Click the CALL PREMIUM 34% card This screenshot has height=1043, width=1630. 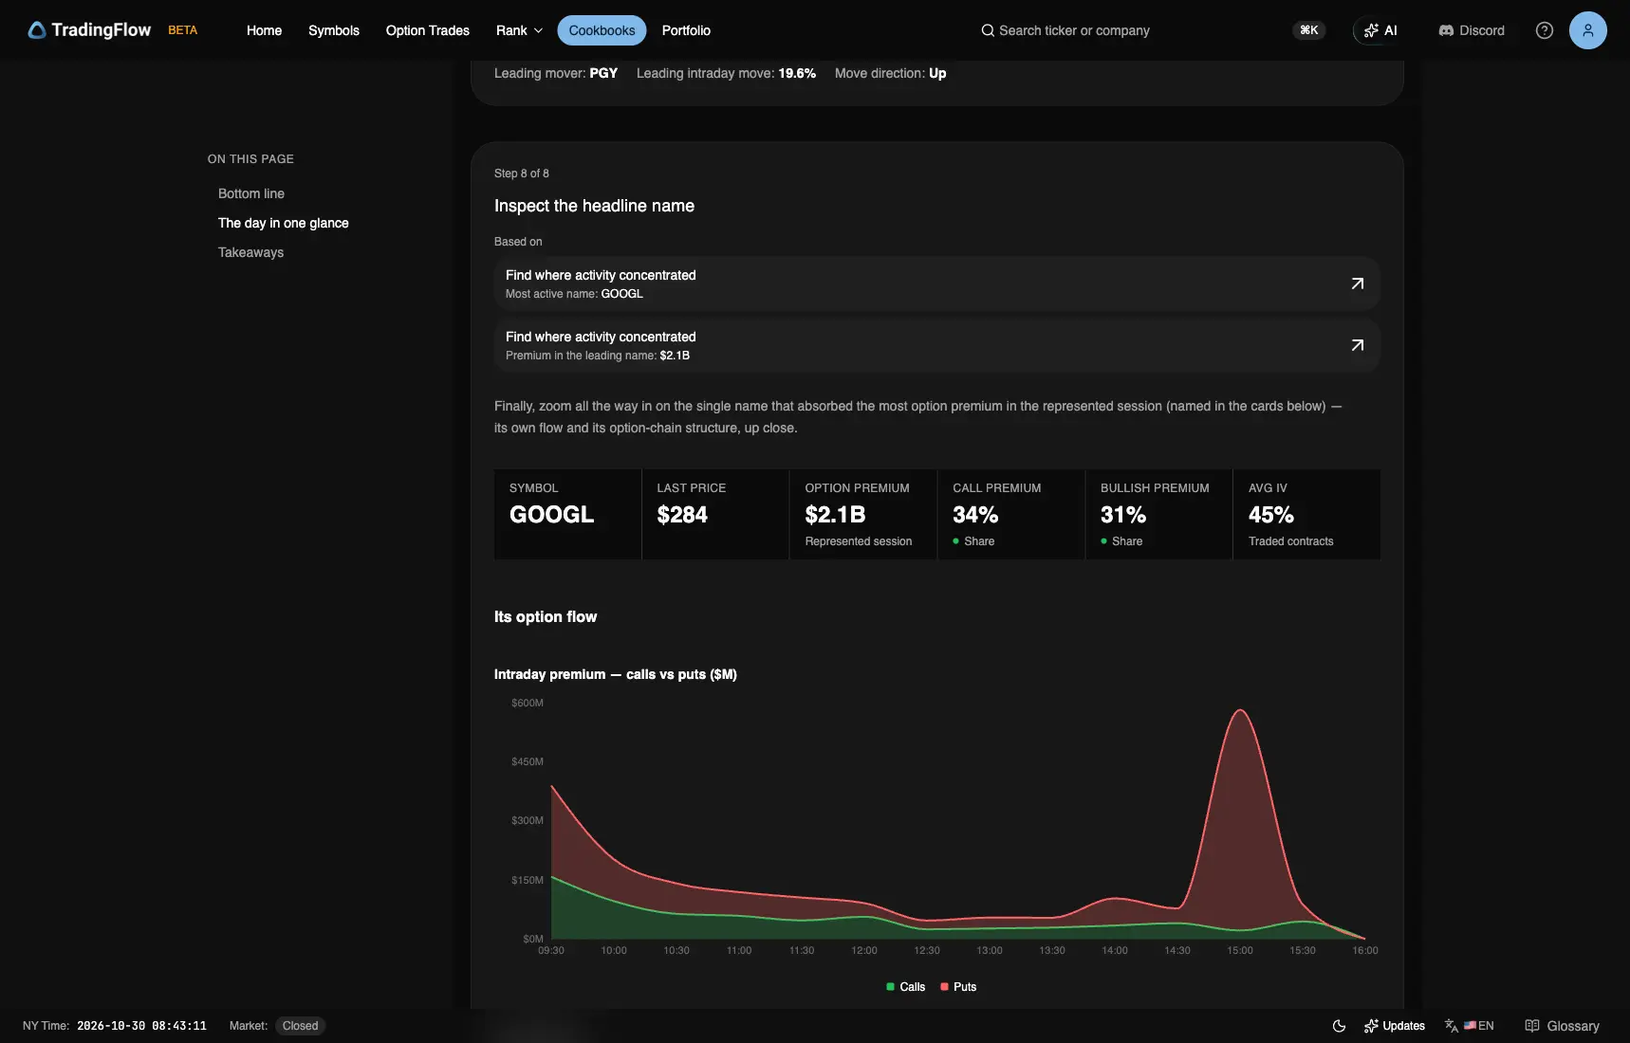click(1011, 514)
